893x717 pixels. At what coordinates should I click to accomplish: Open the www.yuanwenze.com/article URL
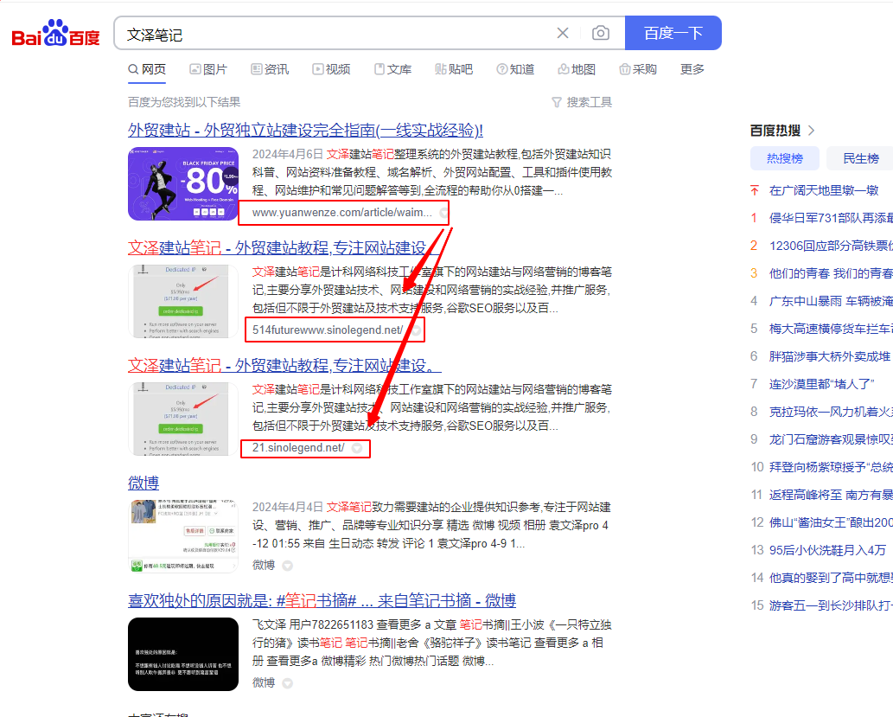[341, 213]
